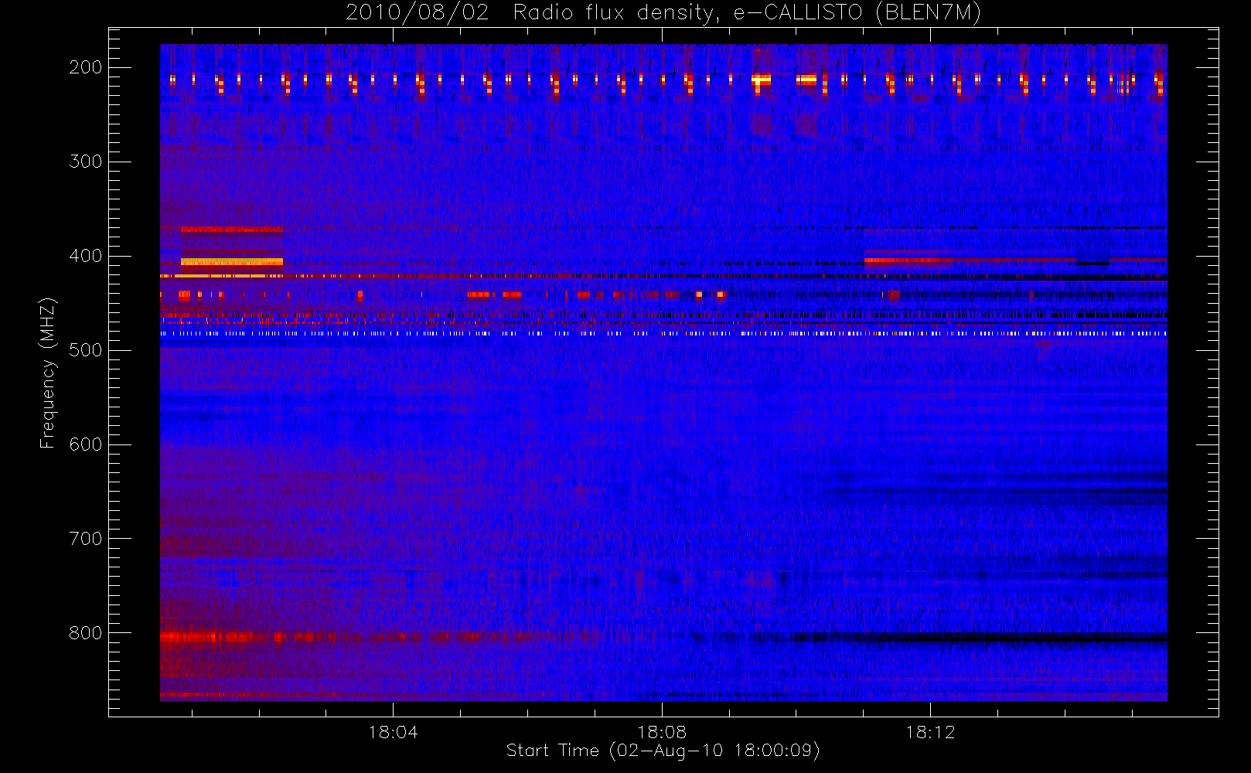
Task: Click the 800 frequency tick label
Action: pyautogui.click(x=86, y=633)
